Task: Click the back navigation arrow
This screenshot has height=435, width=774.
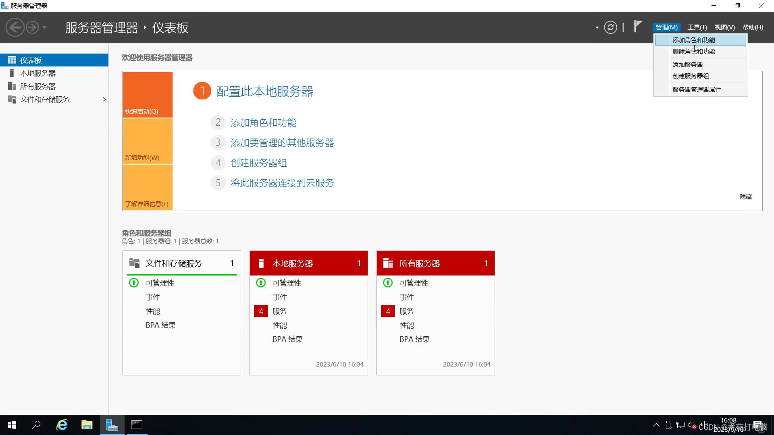Action: pyautogui.click(x=15, y=27)
